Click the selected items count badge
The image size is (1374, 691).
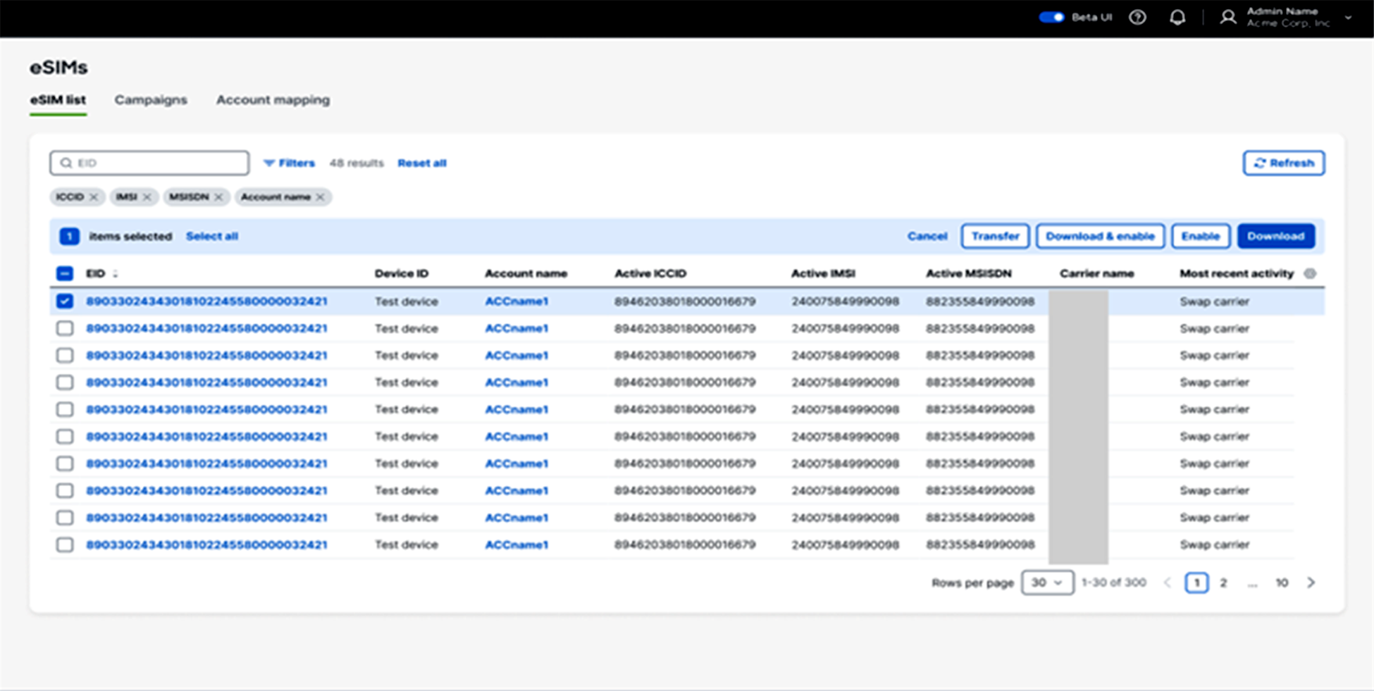69,236
